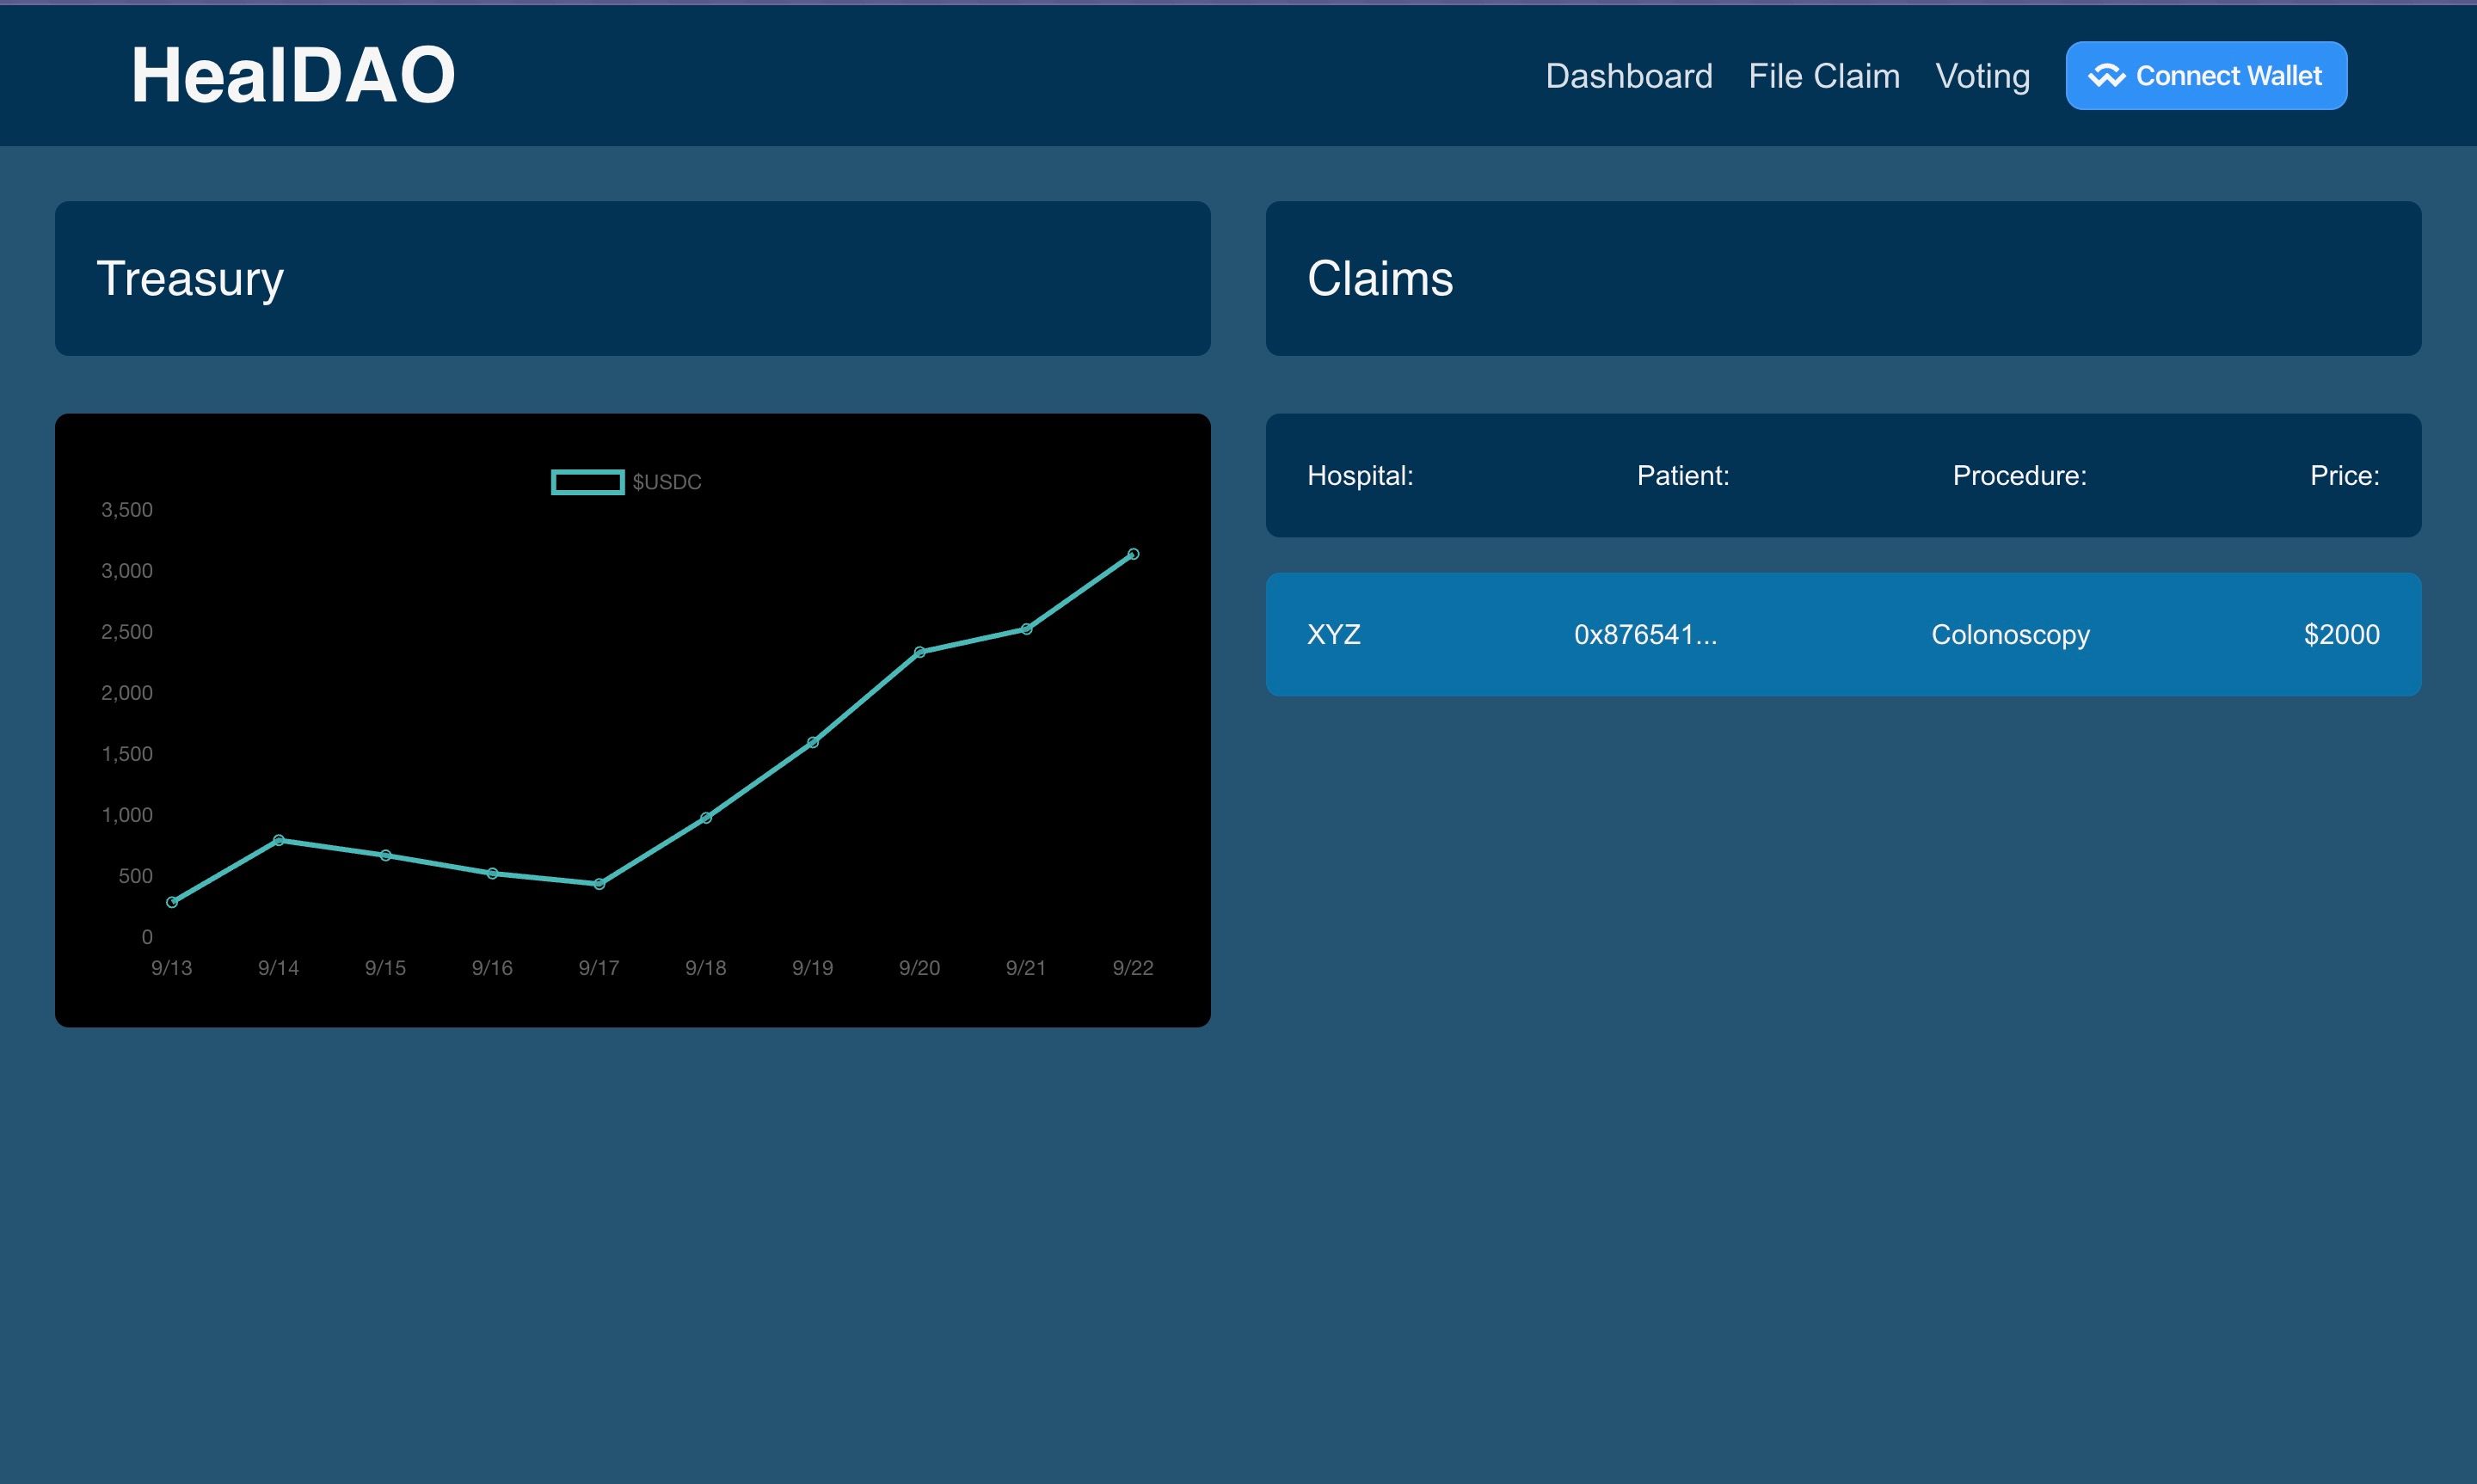Click the HealDAO logo title
This screenshot has height=1484, width=2477.
tap(293, 75)
